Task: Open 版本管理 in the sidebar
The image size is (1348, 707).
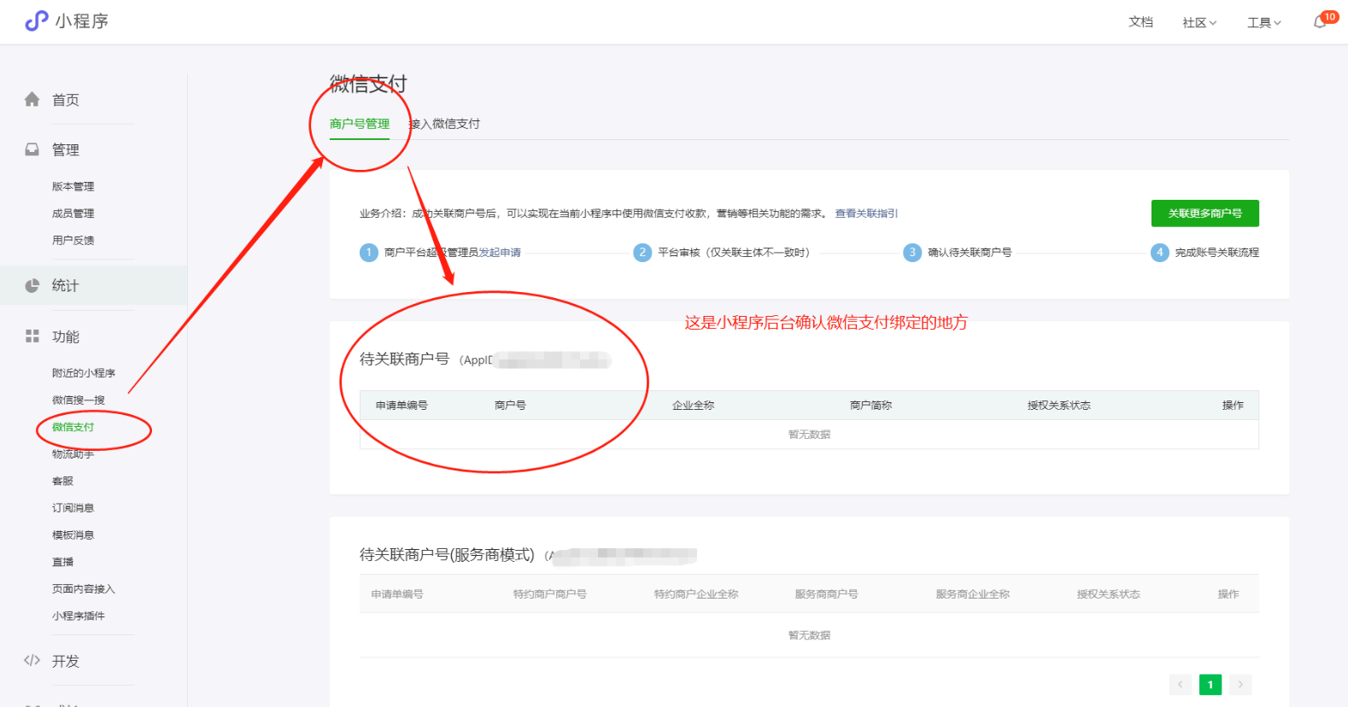Action: [x=73, y=186]
